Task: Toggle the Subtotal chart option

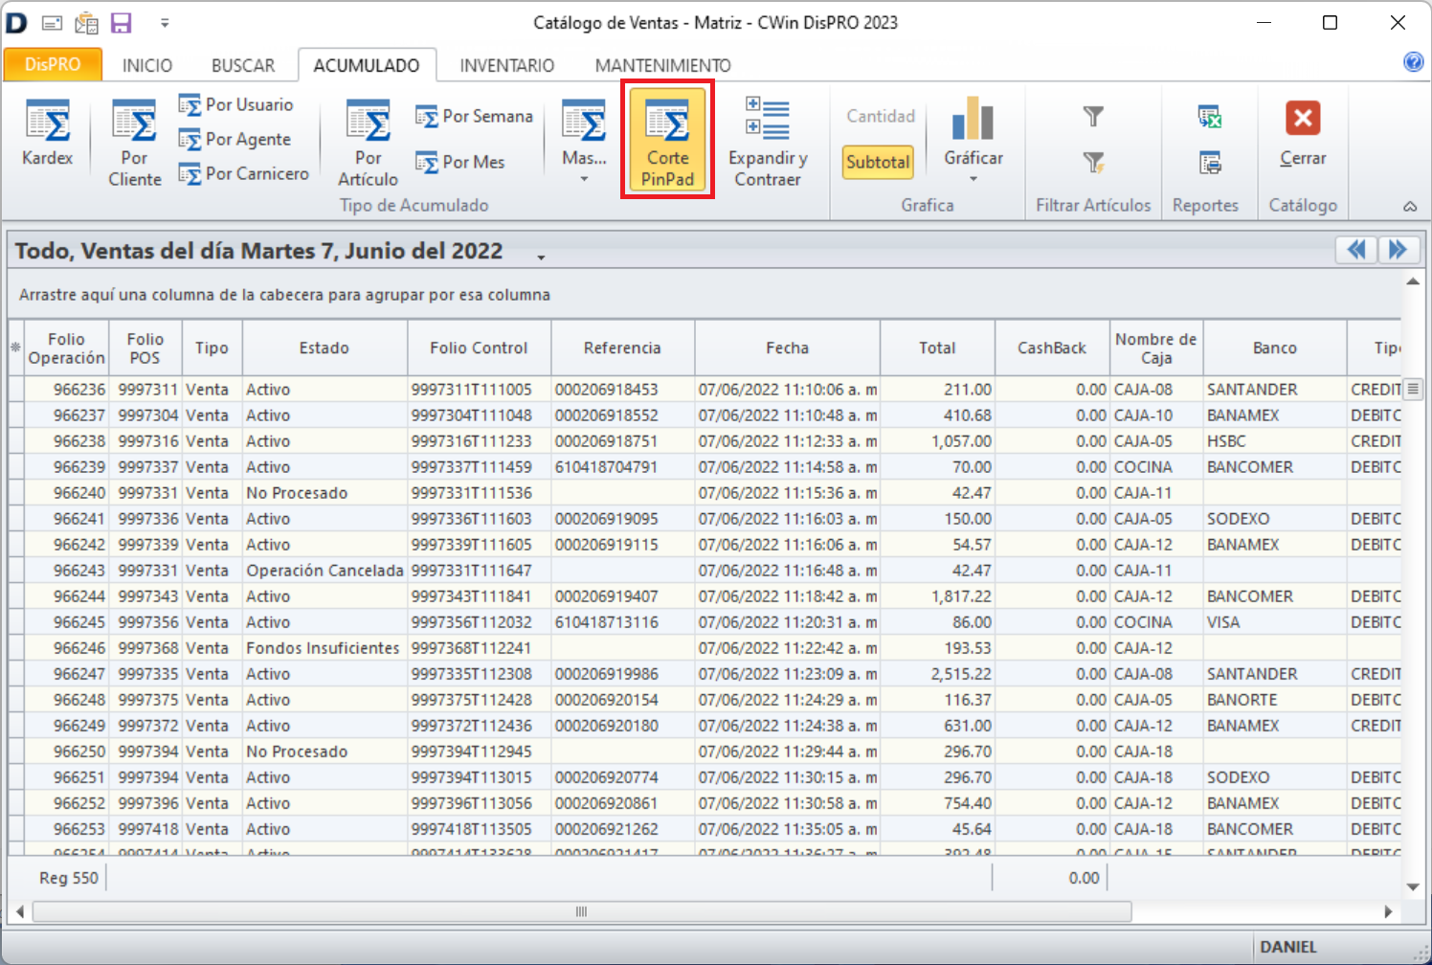Action: [x=878, y=162]
